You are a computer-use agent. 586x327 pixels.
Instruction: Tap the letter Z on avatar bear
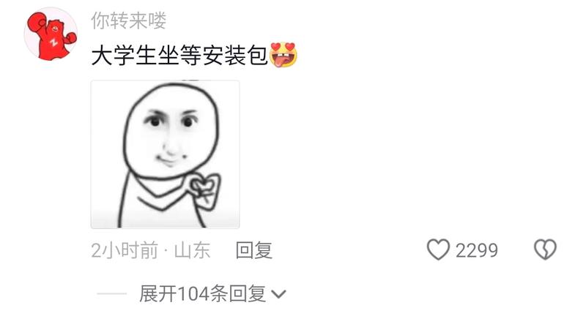tap(54, 42)
